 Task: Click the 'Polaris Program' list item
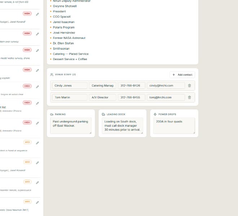[63, 27]
